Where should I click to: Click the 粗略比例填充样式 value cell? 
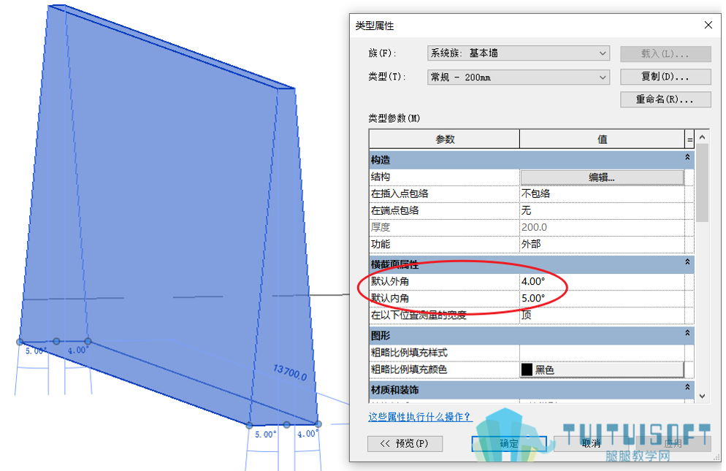coord(601,353)
